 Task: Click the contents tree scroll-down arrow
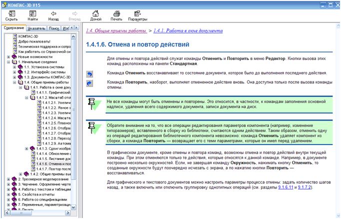click(x=73, y=207)
